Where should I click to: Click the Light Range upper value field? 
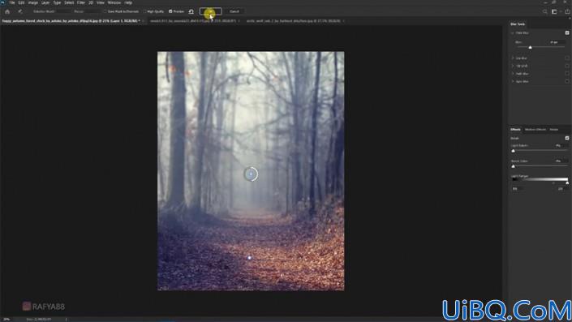[x=561, y=188]
